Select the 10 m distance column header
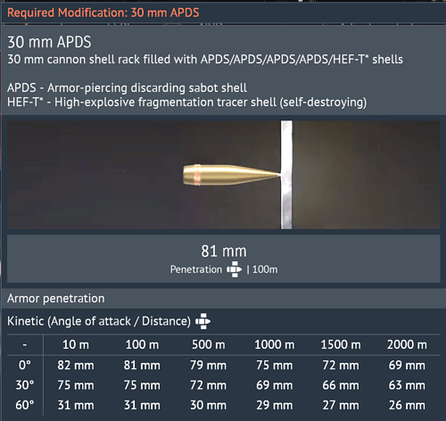 pos(76,344)
